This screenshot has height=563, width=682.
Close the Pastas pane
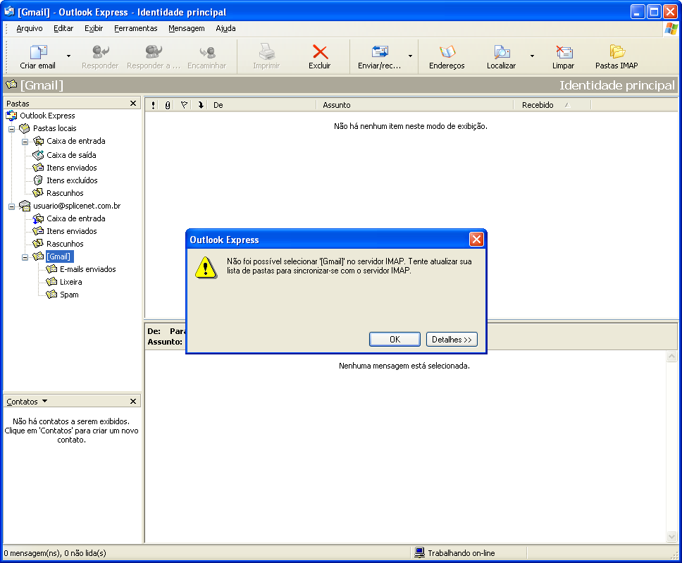pyautogui.click(x=133, y=103)
